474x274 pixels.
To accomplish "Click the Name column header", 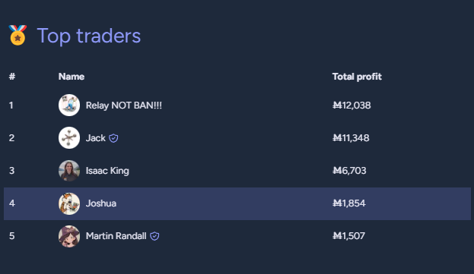I will [72, 77].
